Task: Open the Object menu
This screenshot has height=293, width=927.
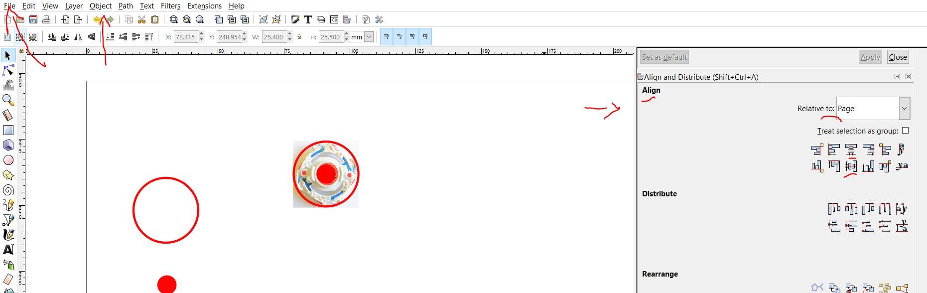Action: click(100, 6)
